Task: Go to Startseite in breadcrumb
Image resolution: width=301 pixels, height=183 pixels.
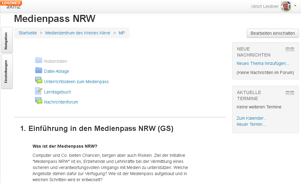Action: pos(28,33)
